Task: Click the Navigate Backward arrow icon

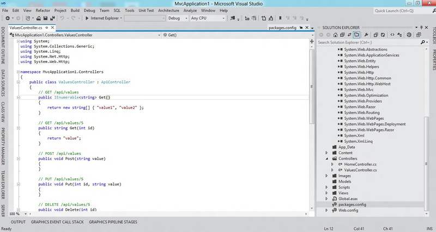Action: pos(8,18)
